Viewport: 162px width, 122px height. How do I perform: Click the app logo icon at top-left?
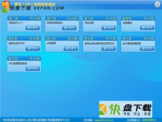6,7
